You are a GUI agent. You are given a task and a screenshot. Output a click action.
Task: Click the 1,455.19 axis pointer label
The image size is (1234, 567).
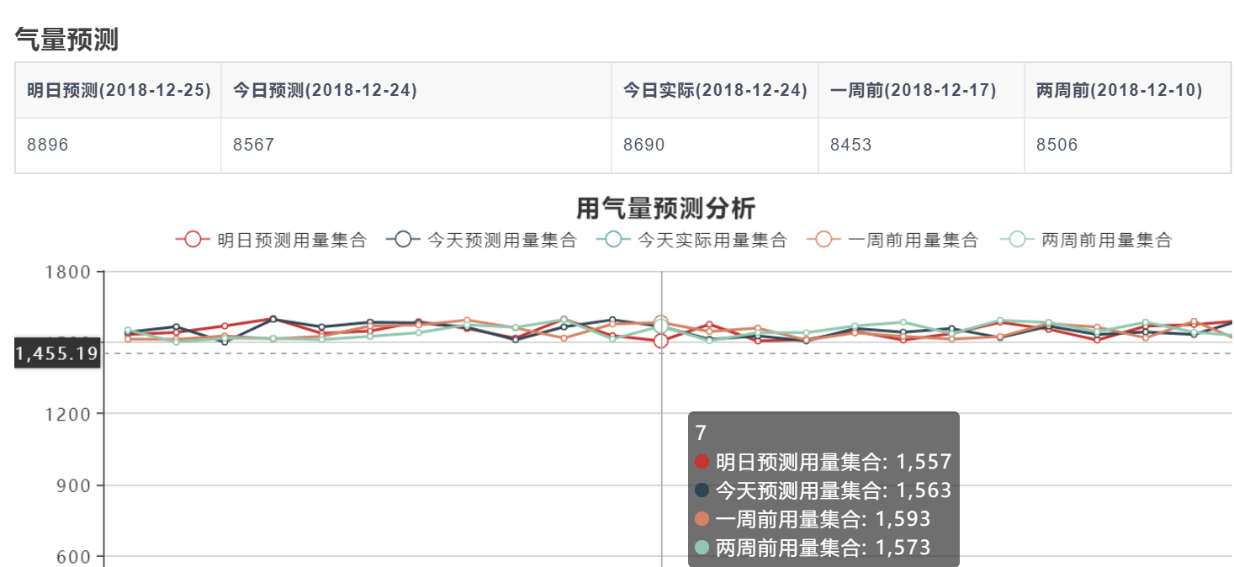tap(57, 353)
